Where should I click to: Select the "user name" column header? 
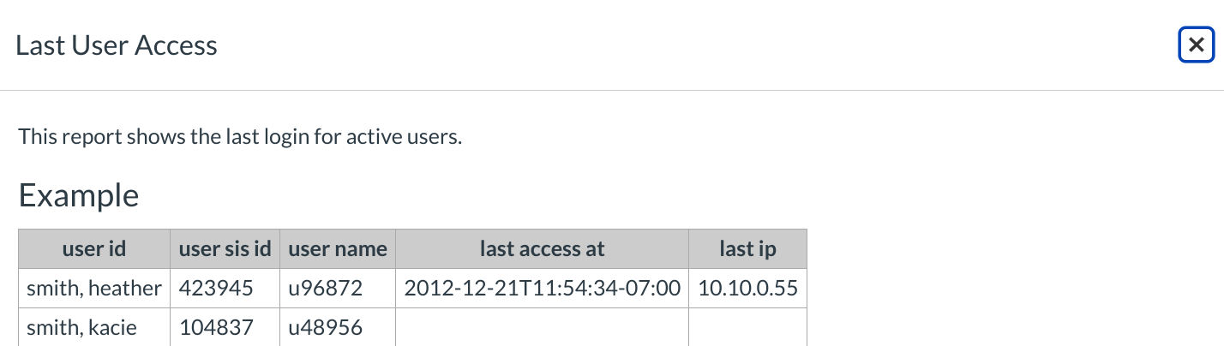coord(338,249)
